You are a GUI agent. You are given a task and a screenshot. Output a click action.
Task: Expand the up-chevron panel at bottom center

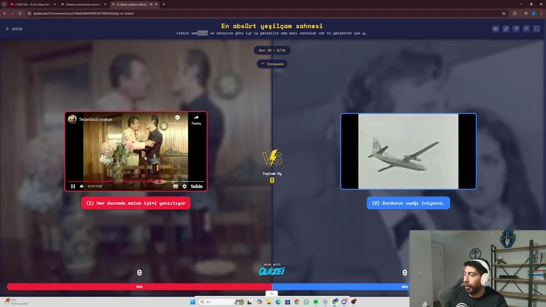tap(272, 293)
